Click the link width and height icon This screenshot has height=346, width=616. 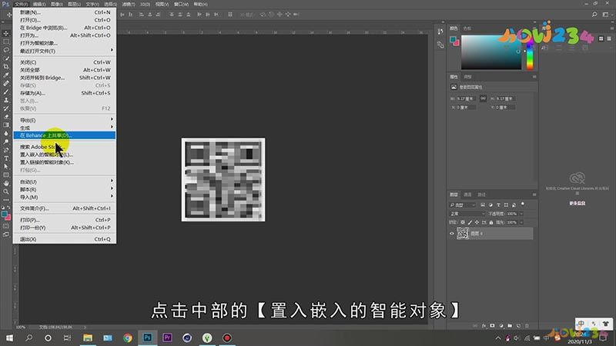point(483,98)
